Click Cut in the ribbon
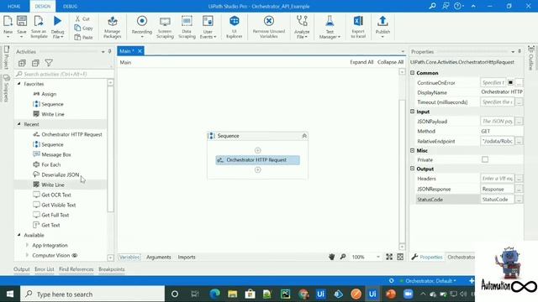Screen dimensions: 538x302 click(x=82, y=18)
